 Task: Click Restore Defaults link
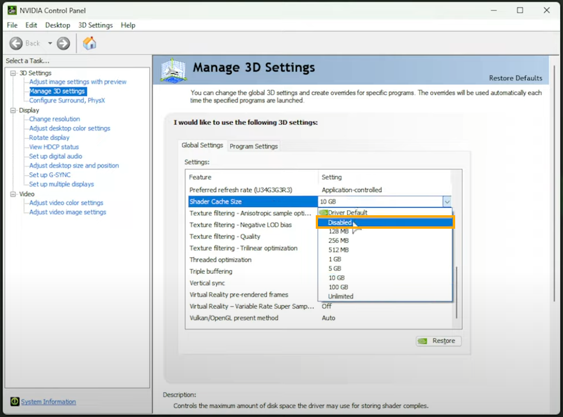pyautogui.click(x=515, y=78)
